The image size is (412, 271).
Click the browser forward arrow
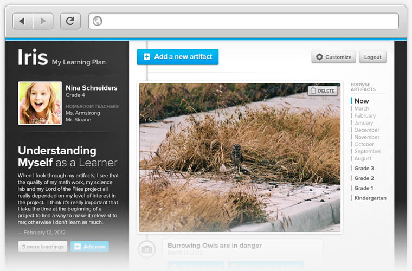click(x=43, y=21)
